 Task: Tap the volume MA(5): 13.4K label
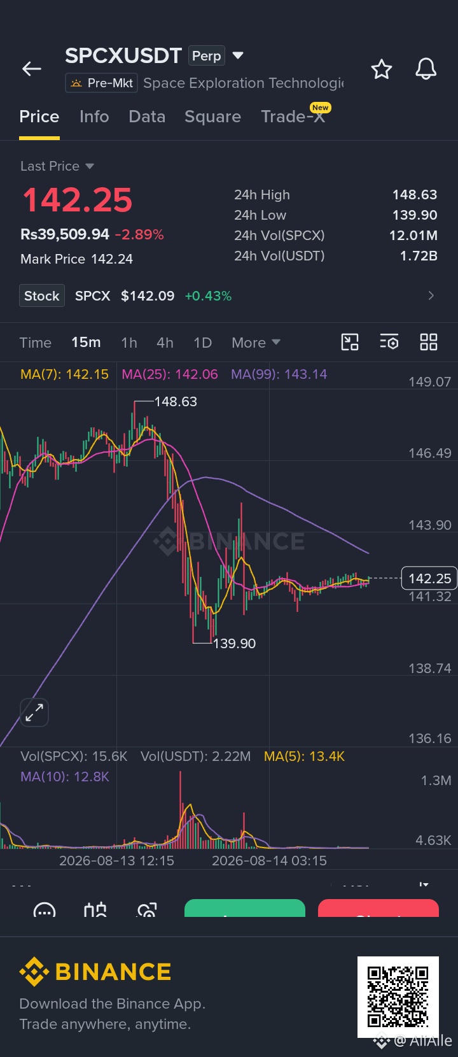[304, 756]
